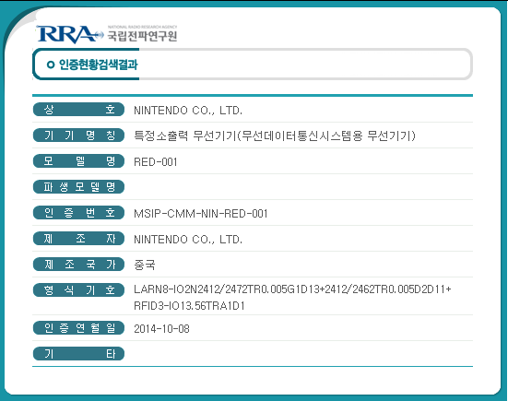
Task: Select the LARN8-IO2N2412 format code line
Action: click(x=292, y=289)
